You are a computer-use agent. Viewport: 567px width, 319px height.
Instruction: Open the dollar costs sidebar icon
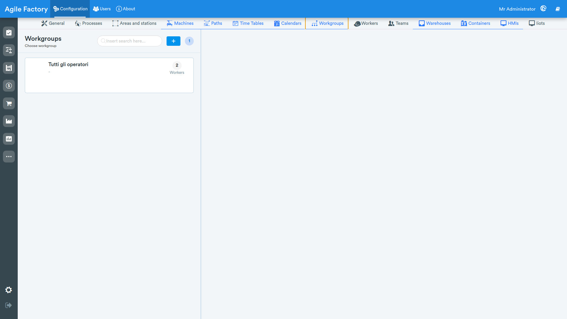9,86
